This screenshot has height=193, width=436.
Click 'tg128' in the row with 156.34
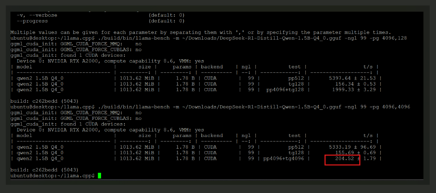pyautogui.click(x=296, y=84)
